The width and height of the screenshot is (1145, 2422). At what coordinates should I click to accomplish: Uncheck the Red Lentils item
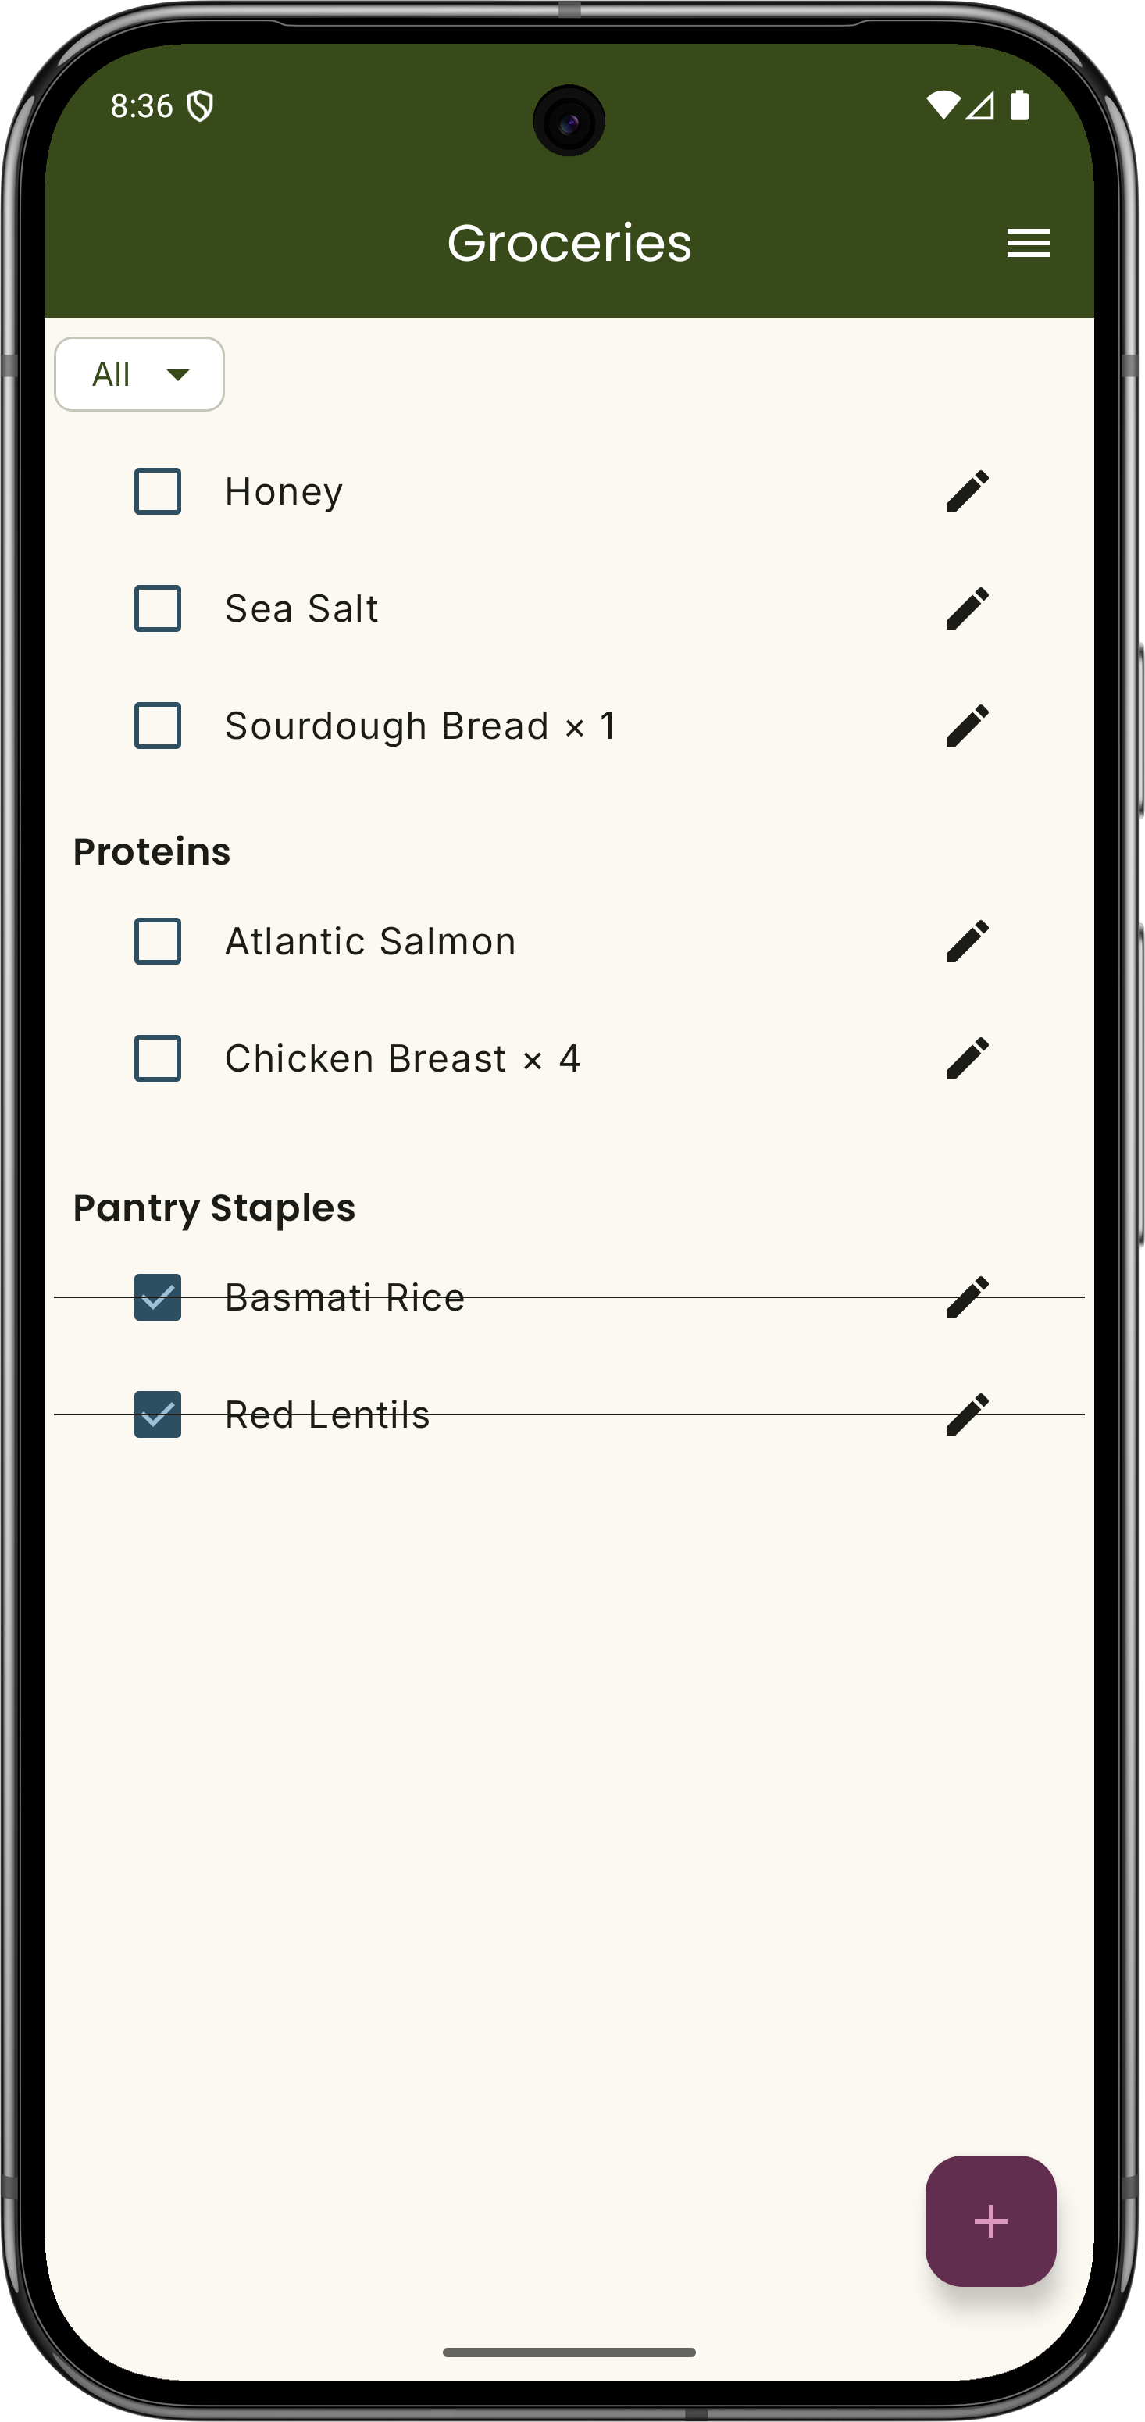[x=157, y=1414]
